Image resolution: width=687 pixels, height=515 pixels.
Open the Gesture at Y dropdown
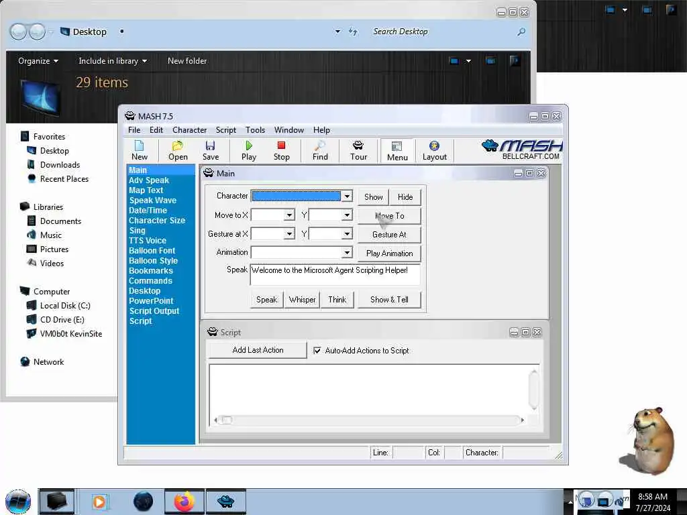tap(347, 234)
